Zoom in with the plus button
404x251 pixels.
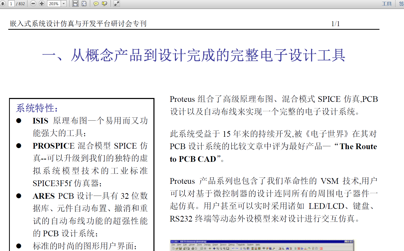point(42,4)
